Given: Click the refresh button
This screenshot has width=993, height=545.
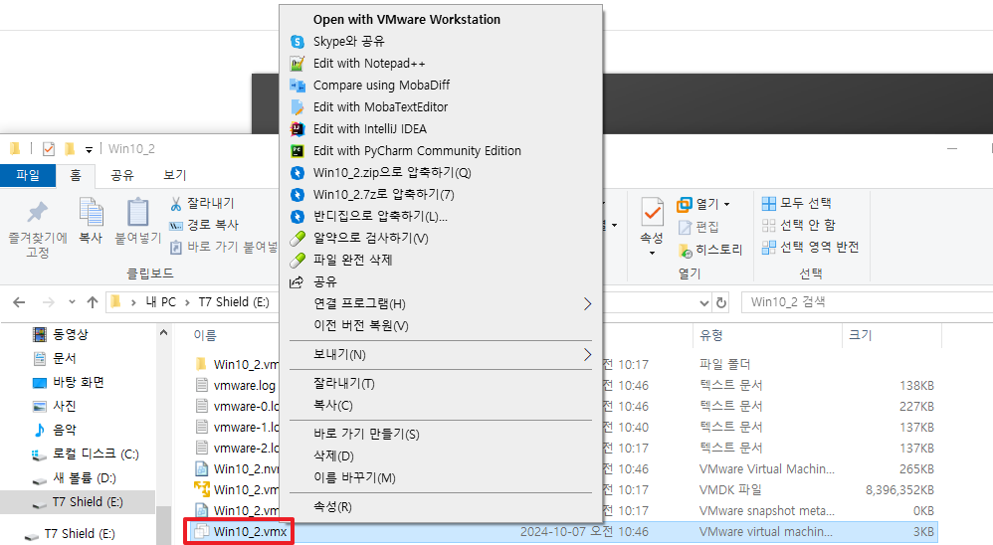Looking at the screenshot, I should point(720,302).
